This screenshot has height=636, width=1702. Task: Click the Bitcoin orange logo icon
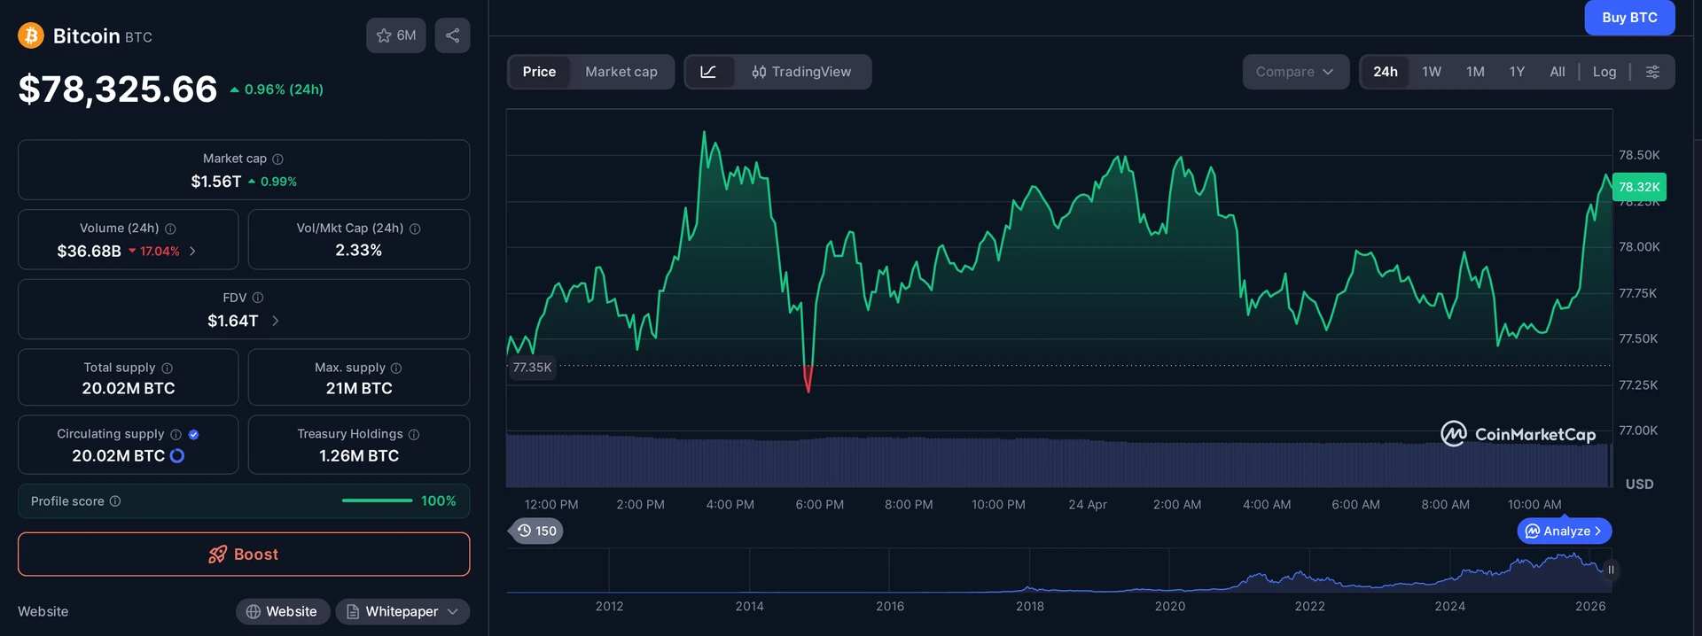[31, 35]
